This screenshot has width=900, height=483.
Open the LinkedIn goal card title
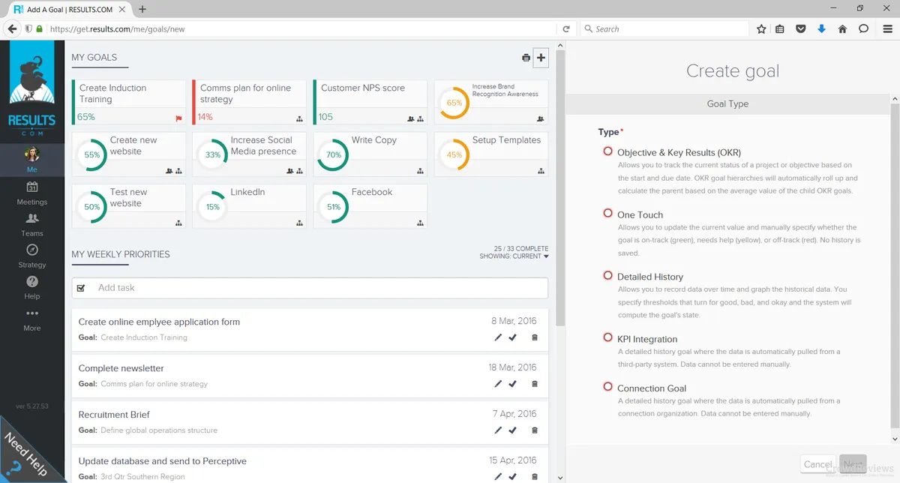[x=247, y=192]
